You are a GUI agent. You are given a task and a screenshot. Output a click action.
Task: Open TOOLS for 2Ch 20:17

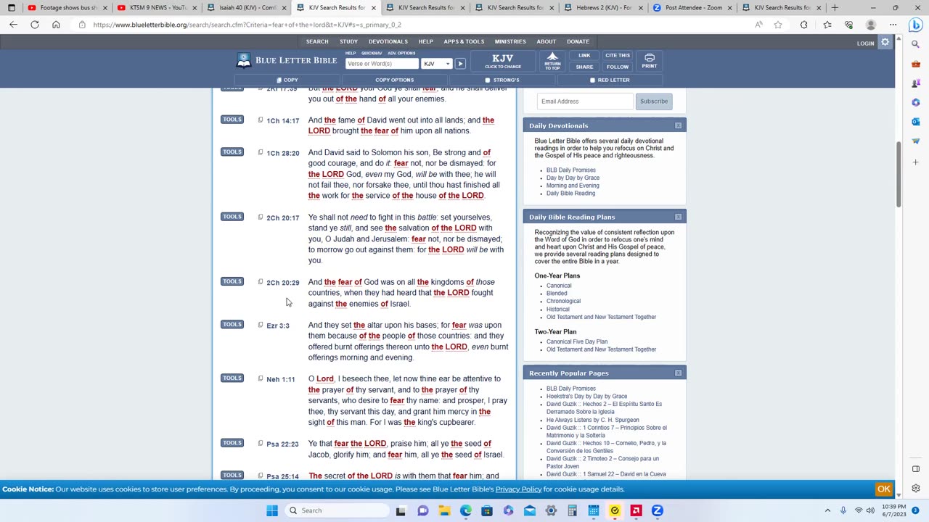(x=232, y=217)
